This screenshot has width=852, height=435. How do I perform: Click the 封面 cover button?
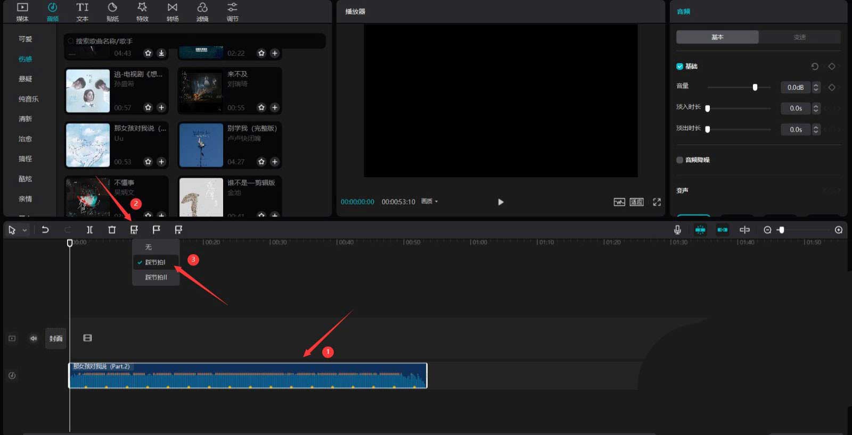click(56, 338)
